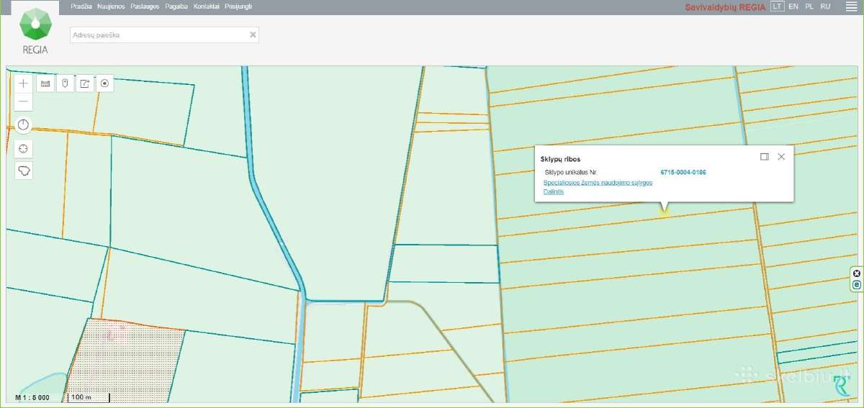Open the Naujienos menu item
Viewport: 864px width, 408px height.
[x=112, y=6]
